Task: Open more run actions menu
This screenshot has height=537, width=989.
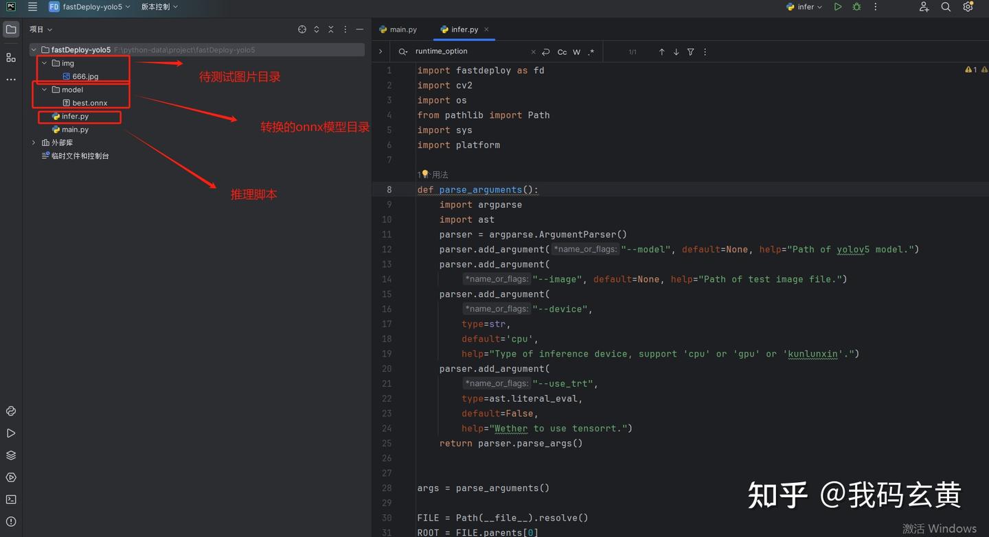Action: [875, 7]
